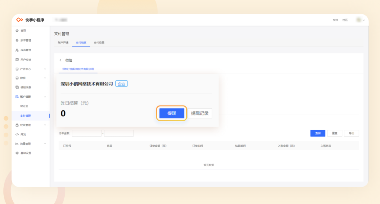Click the 广告中心 sidebar icon
Screen dimensions: 380x204
(x=17, y=69)
